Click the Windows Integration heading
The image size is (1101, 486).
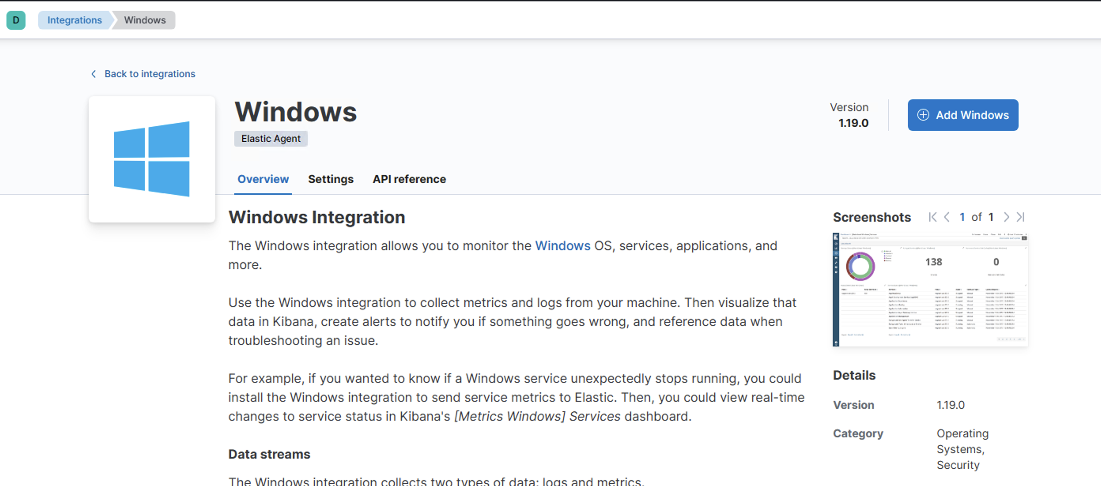click(x=316, y=217)
